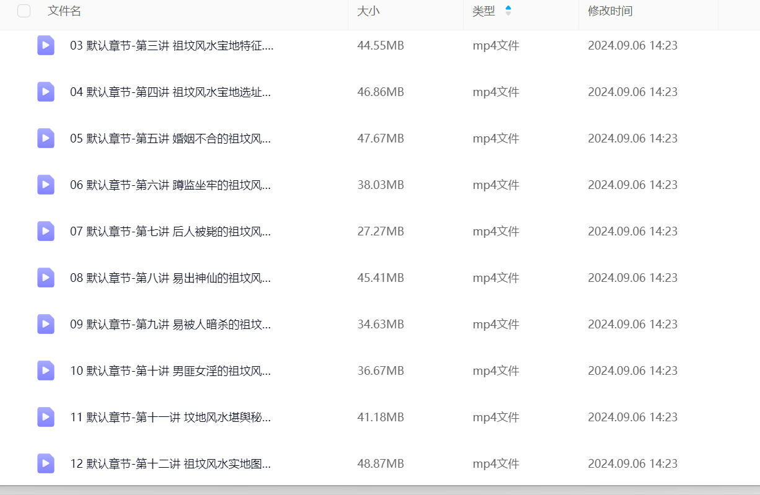Sort by the 文件名 column header
The width and height of the screenshot is (760, 495).
pos(64,11)
